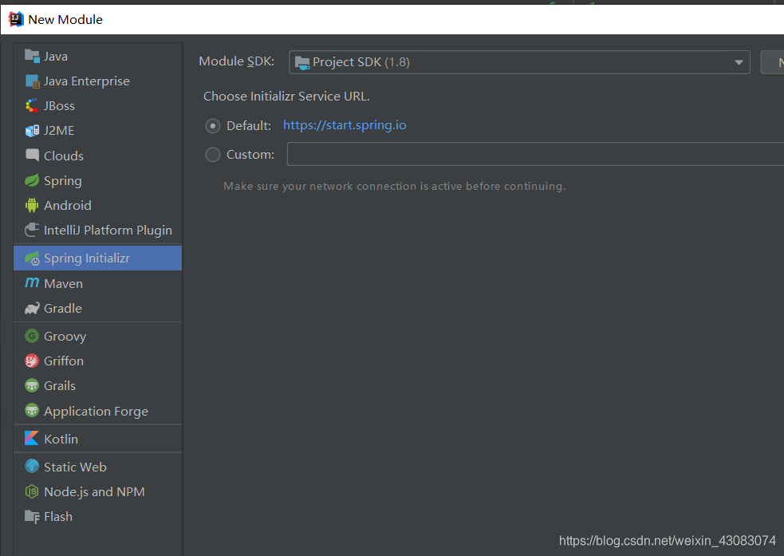
Task: Click the Project SDK folder icon in the combo box
Action: click(x=302, y=62)
